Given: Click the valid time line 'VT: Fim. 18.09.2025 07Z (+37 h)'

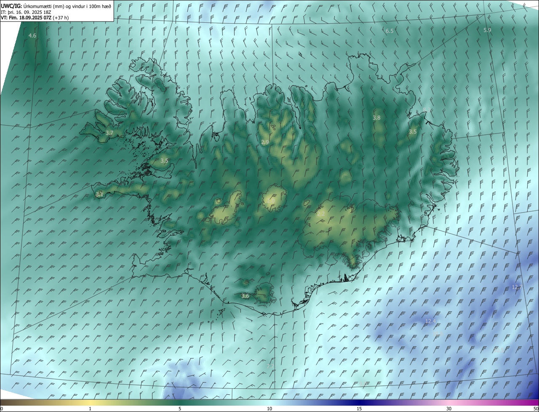Looking at the screenshot, I should (35, 18).
